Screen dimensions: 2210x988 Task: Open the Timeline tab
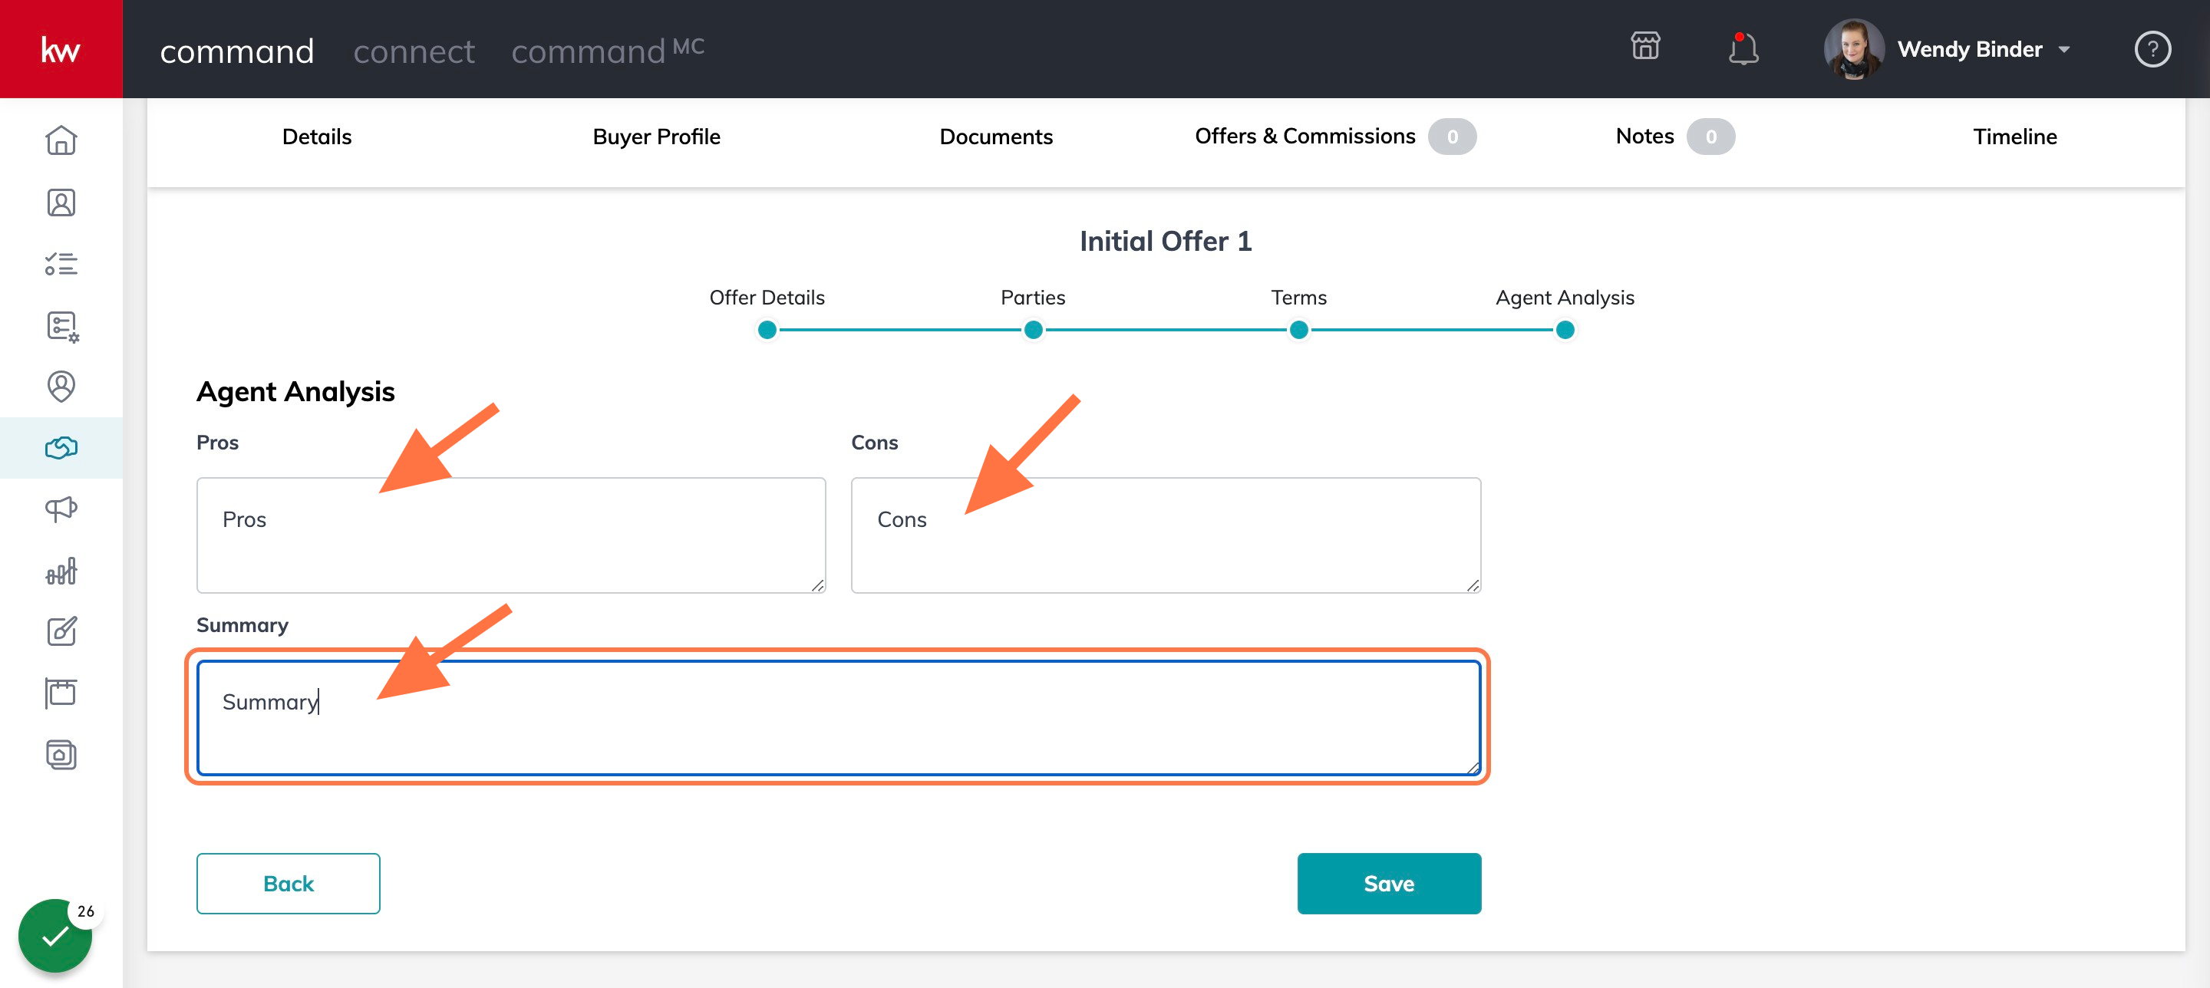coord(2014,137)
